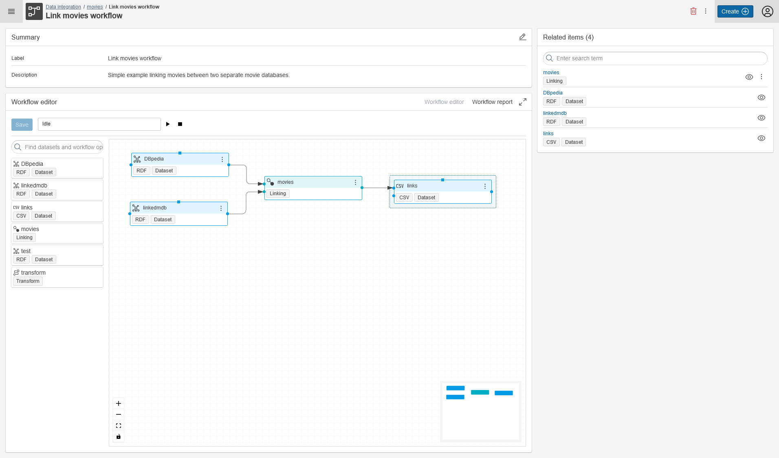Toggle the canvas lock icon
This screenshot has height=458, width=779.
[x=119, y=437]
